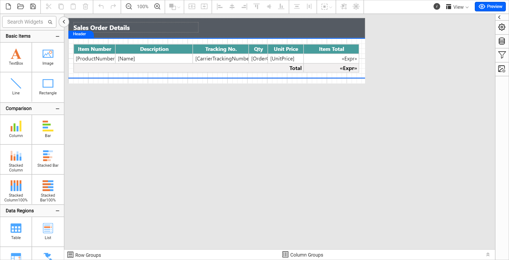Select the Item Number column header cell
This screenshot has width=509, height=260.
tap(95, 49)
